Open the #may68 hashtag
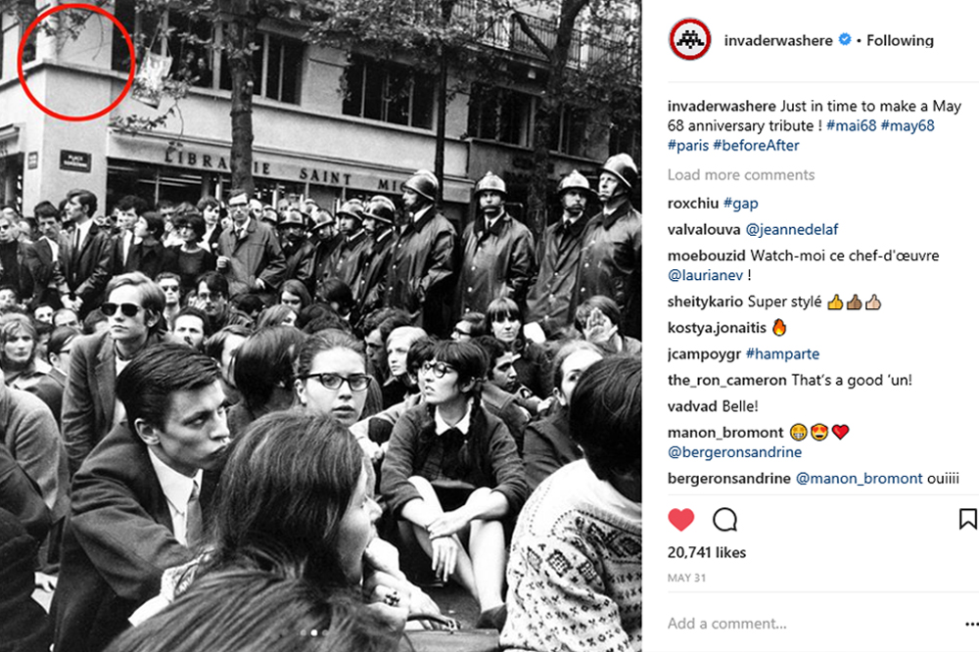The width and height of the screenshot is (979, 652). pyautogui.click(x=908, y=125)
